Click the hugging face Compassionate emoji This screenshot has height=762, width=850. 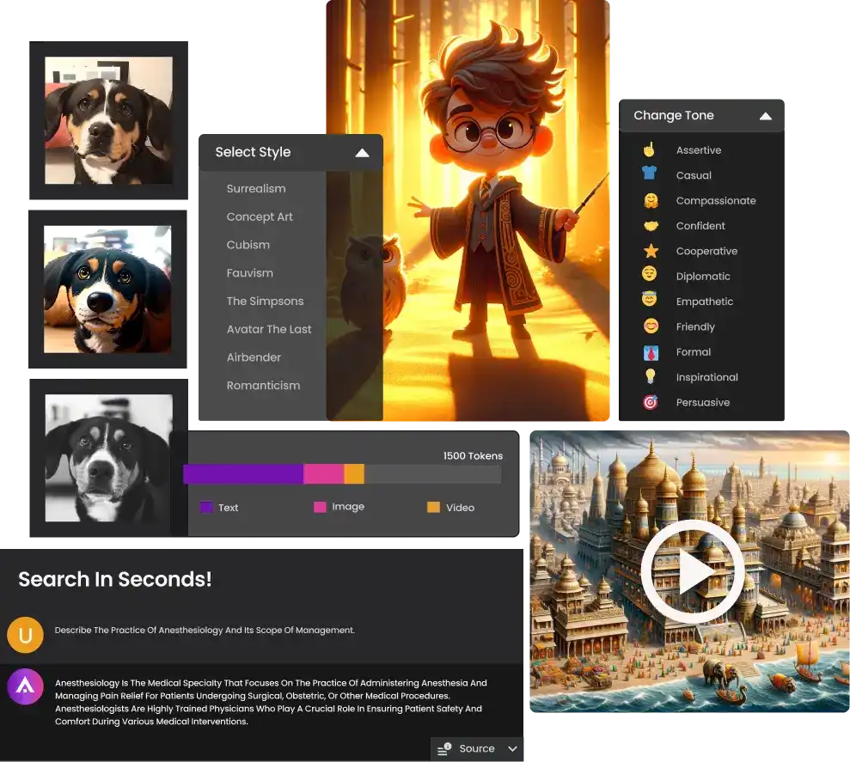651,200
